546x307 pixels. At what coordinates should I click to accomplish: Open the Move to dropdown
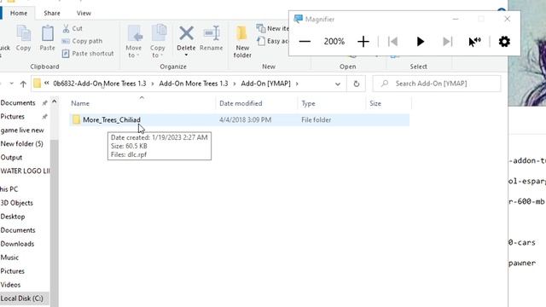click(x=134, y=41)
